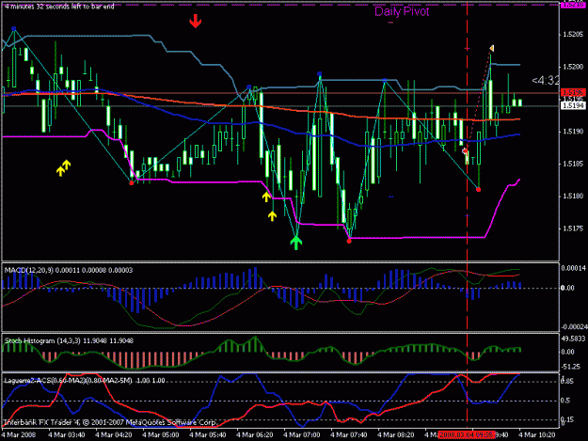The image size is (588, 441).
Task: Click the '4 Mar 06:20' time label
Action: coord(255,435)
